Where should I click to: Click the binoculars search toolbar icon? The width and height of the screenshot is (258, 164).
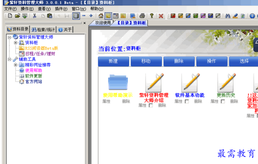click(228, 16)
